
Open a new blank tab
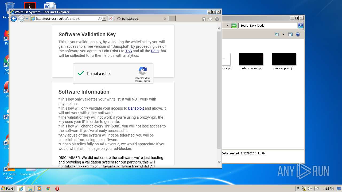[172, 18]
